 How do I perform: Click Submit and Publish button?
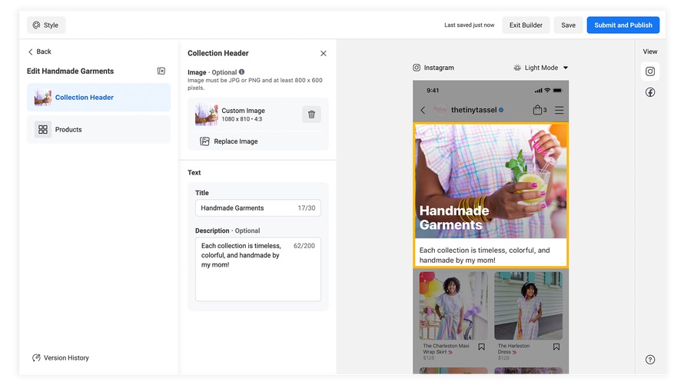point(623,25)
